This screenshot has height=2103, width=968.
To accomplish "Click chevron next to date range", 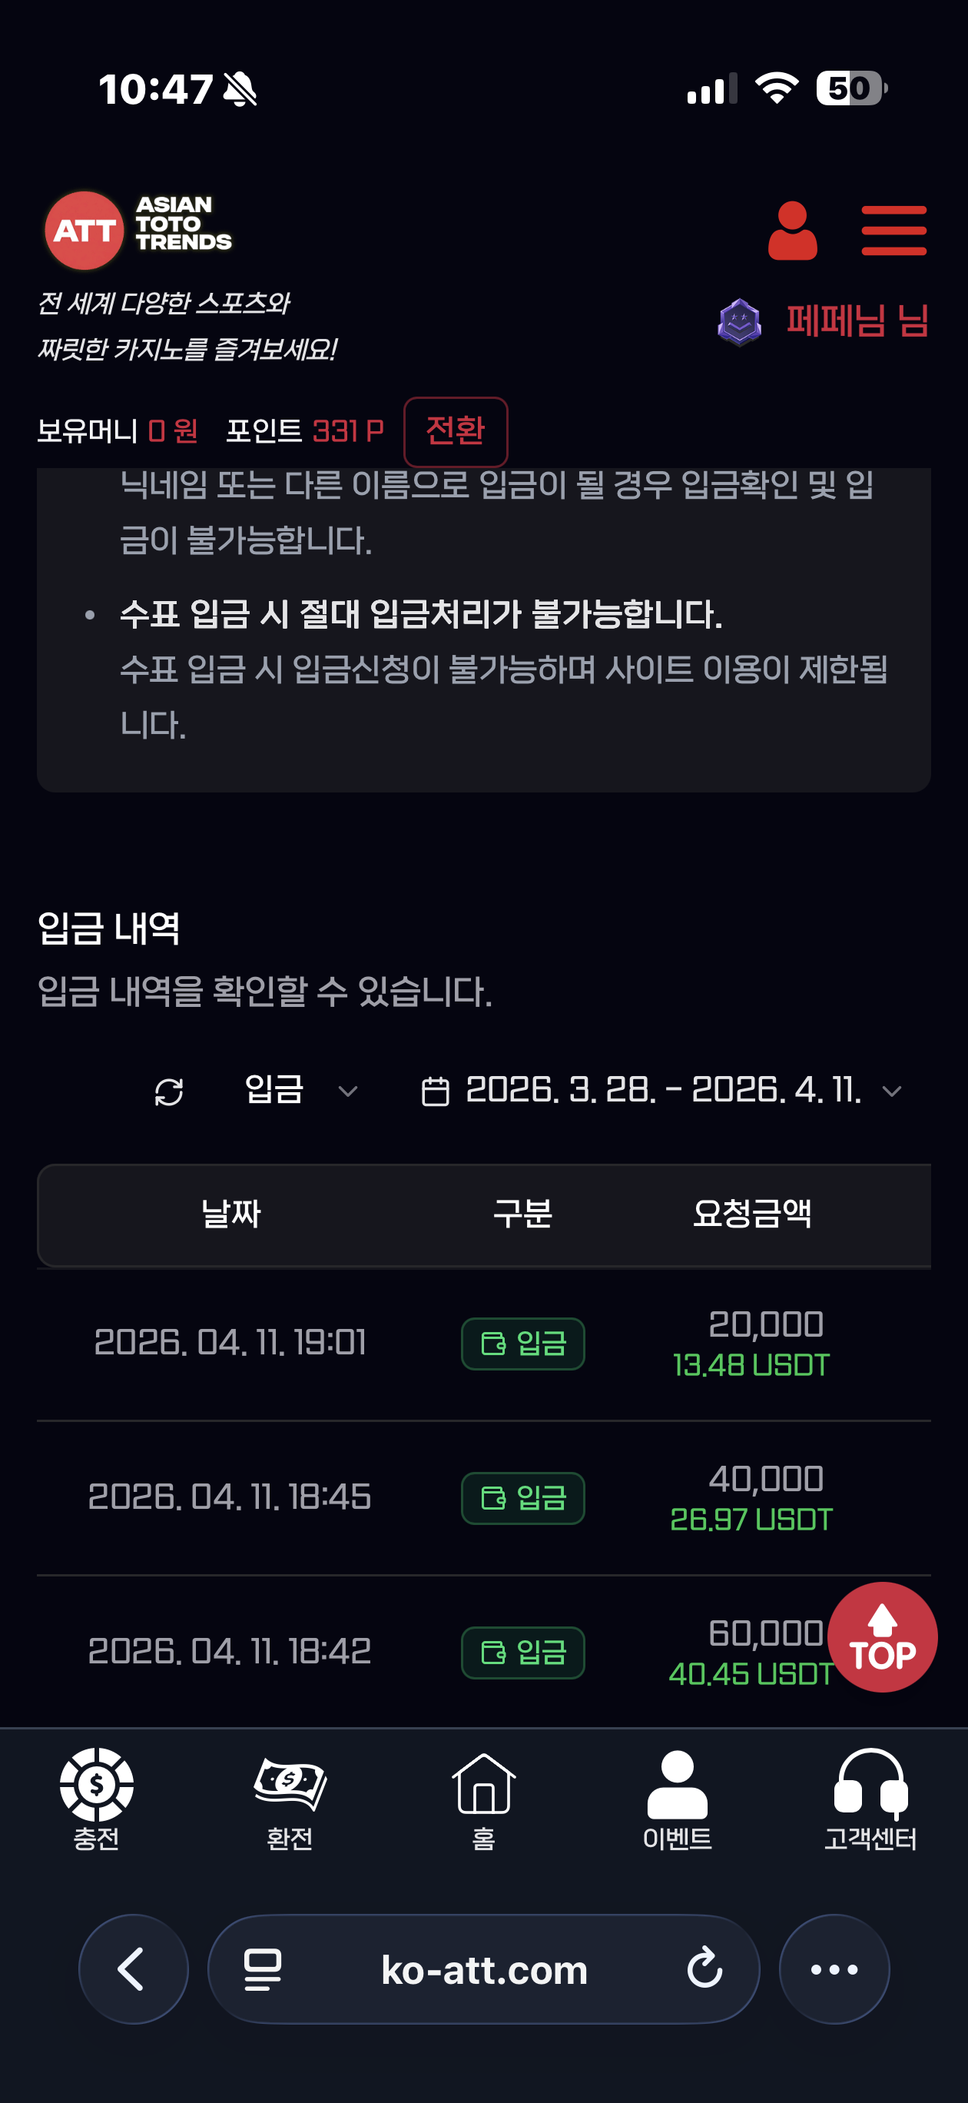I will (892, 1091).
